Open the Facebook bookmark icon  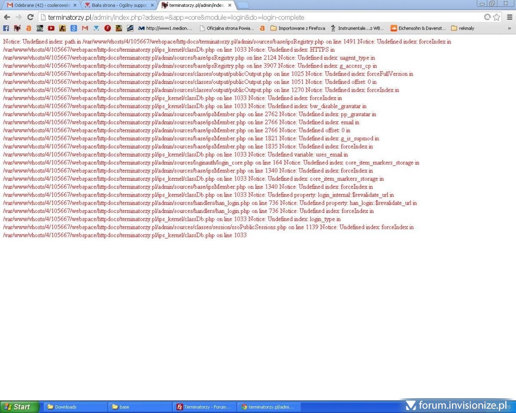click(x=6, y=28)
